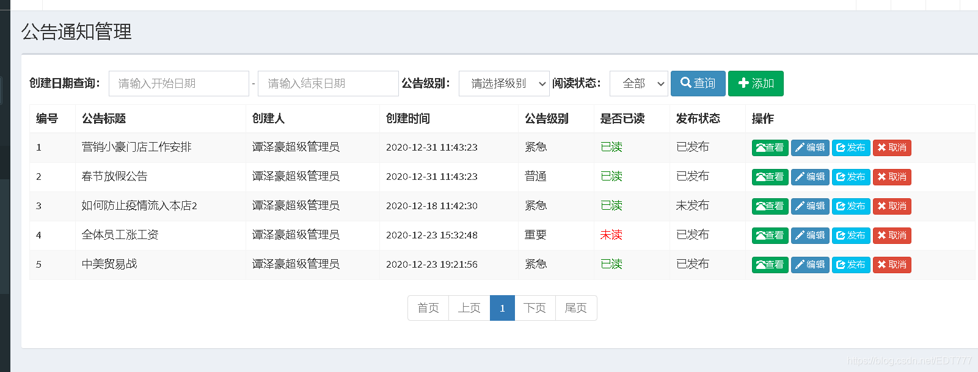Select title 营销小豪门店工作安排
Screen dimensions: 978x372
(137, 147)
